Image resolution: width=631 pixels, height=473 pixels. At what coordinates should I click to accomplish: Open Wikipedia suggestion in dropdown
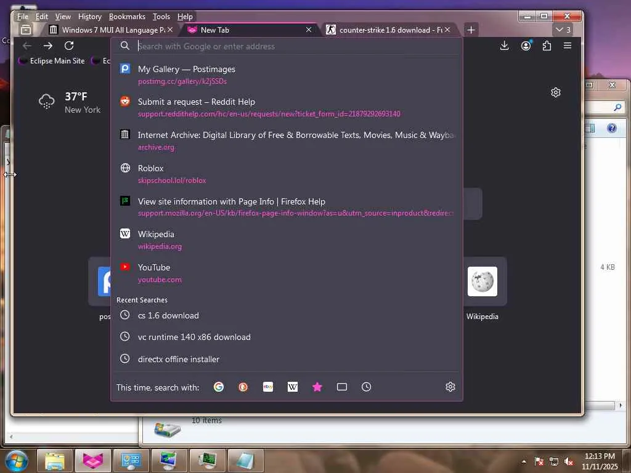point(287,240)
